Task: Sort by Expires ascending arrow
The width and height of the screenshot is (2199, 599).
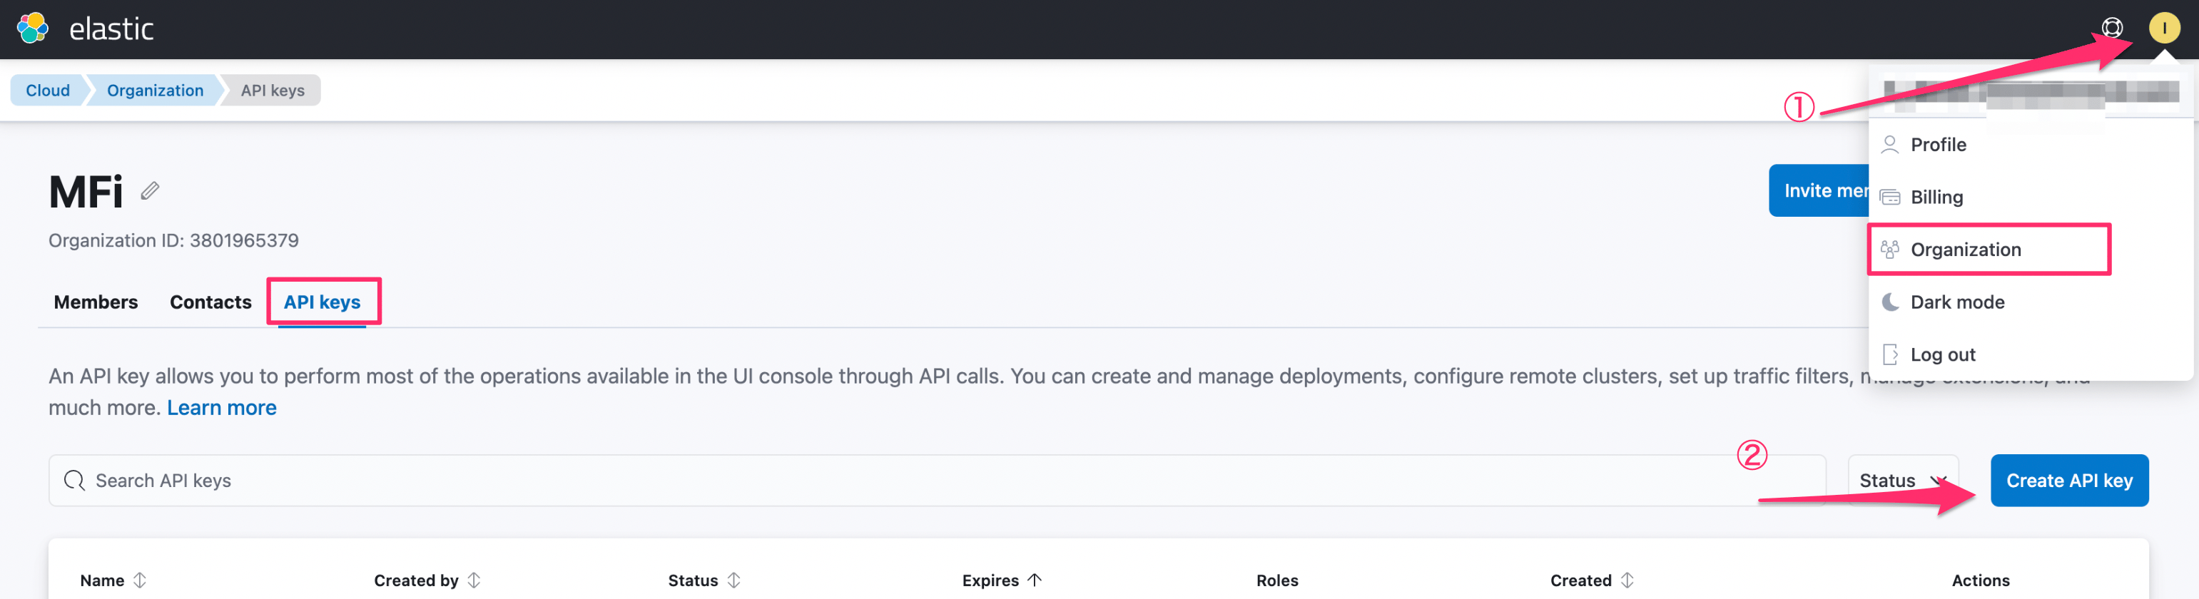Action: tap(1035, 580)
